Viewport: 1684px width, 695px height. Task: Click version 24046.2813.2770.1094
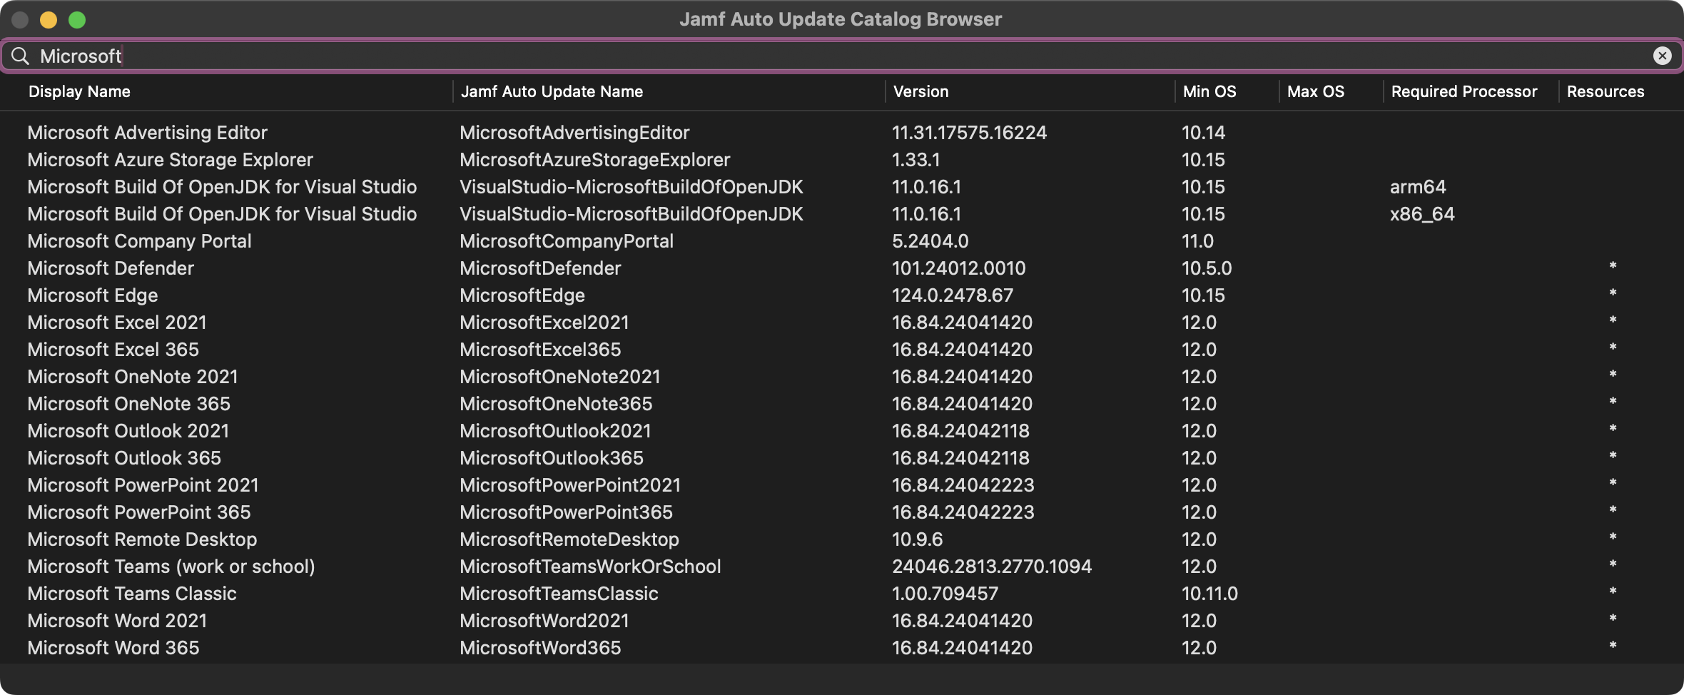point(992,567)
